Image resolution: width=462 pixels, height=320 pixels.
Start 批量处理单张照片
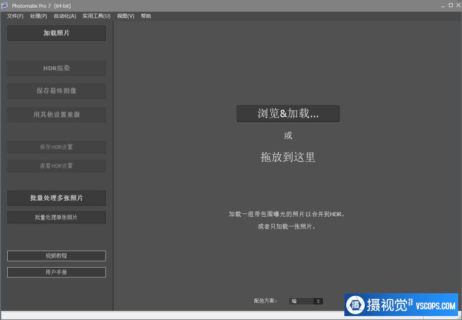coord(56,217)
